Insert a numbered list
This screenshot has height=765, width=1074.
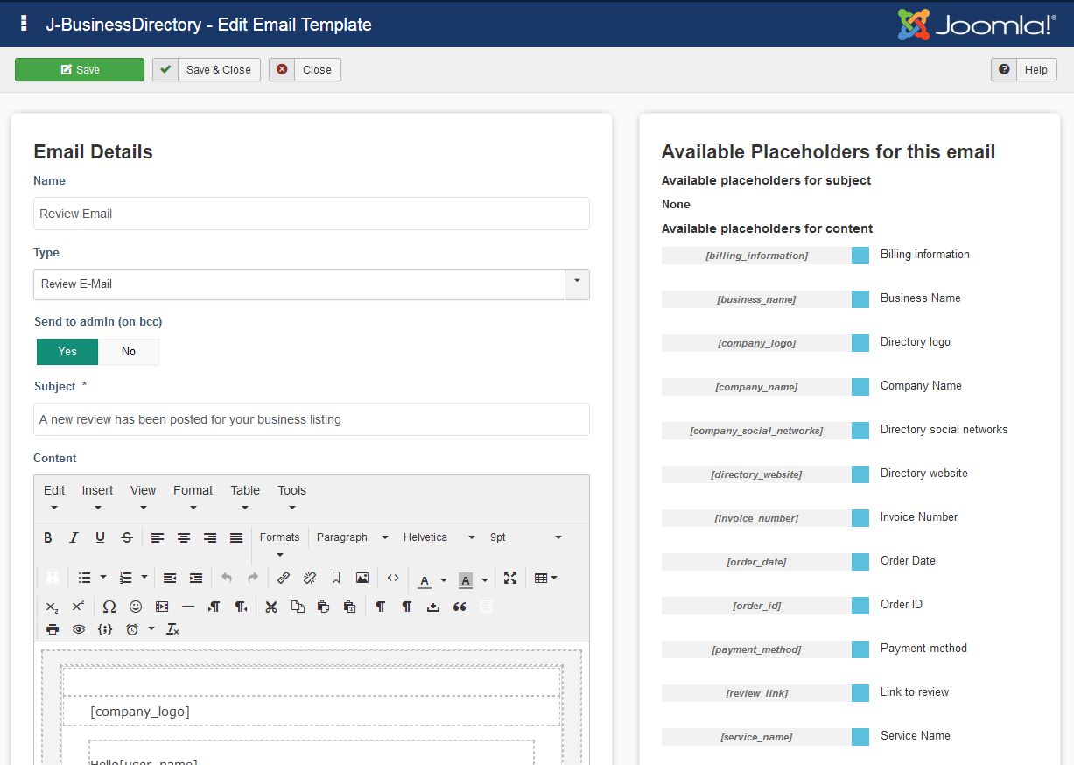pyautogui.click(x=125, y=578)
